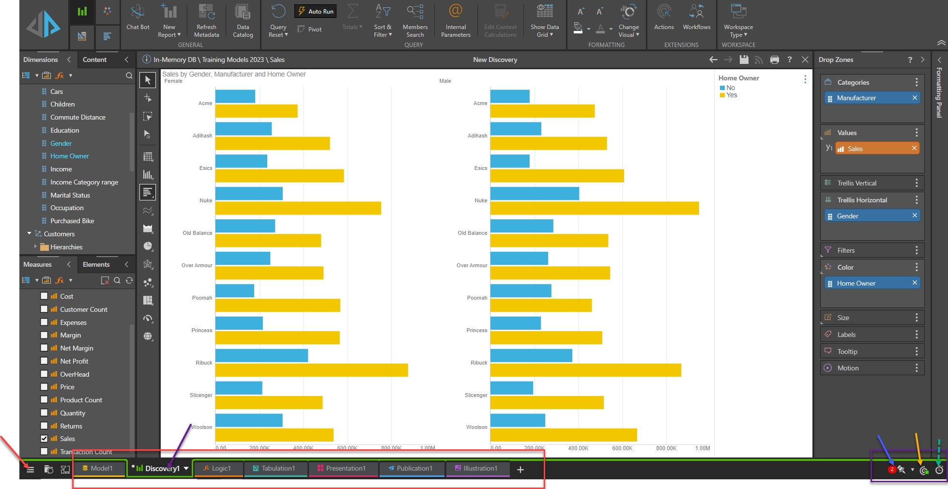Switch to the Tabulation1 tab
Image resolution: width=948 pixels, height=489 pixels.
point(275,469)
